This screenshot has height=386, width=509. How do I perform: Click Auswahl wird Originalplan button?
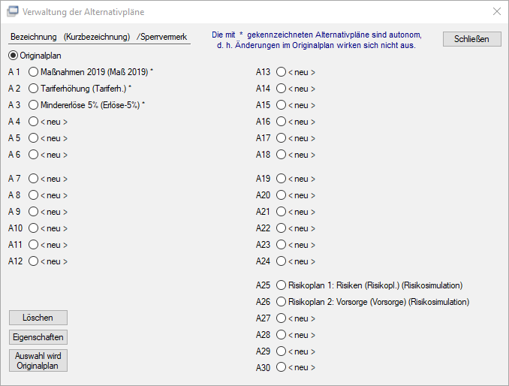38,360
